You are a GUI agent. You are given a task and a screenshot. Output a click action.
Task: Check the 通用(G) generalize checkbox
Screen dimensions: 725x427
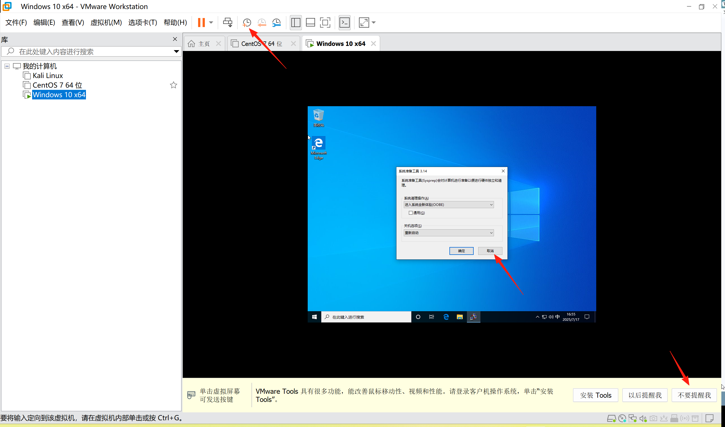pos(411,213)
